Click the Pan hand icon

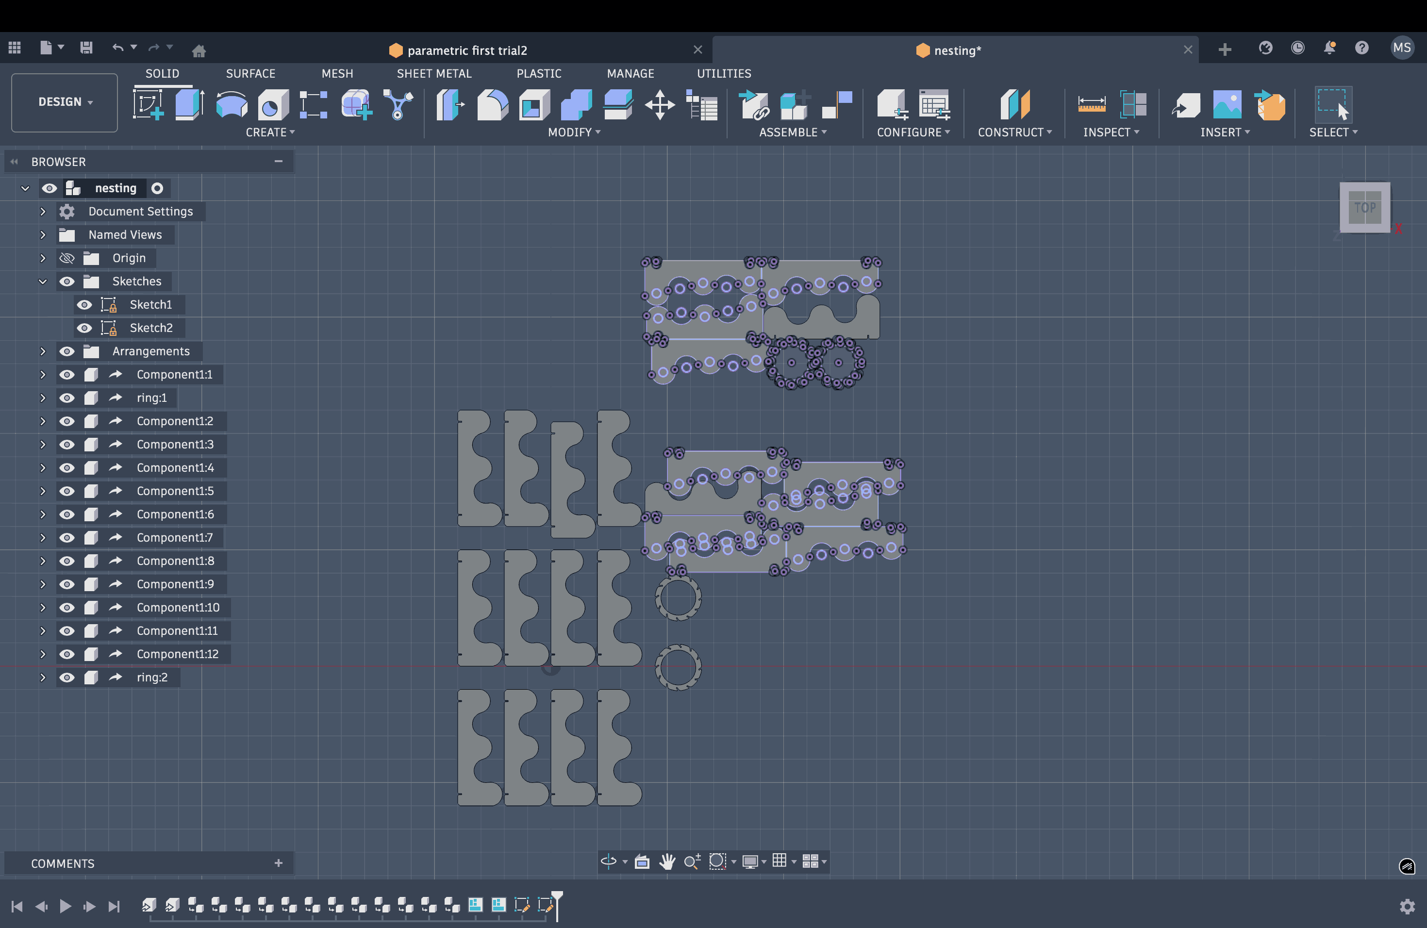[667, 862]
